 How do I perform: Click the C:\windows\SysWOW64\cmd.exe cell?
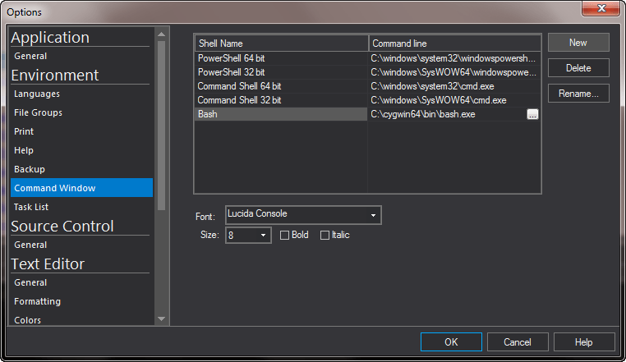pos(454,100)
